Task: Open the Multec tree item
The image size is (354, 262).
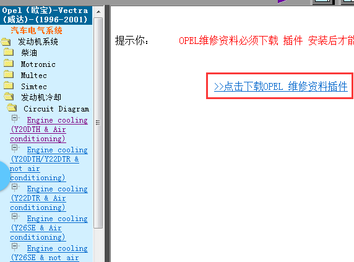Action: 34,75
